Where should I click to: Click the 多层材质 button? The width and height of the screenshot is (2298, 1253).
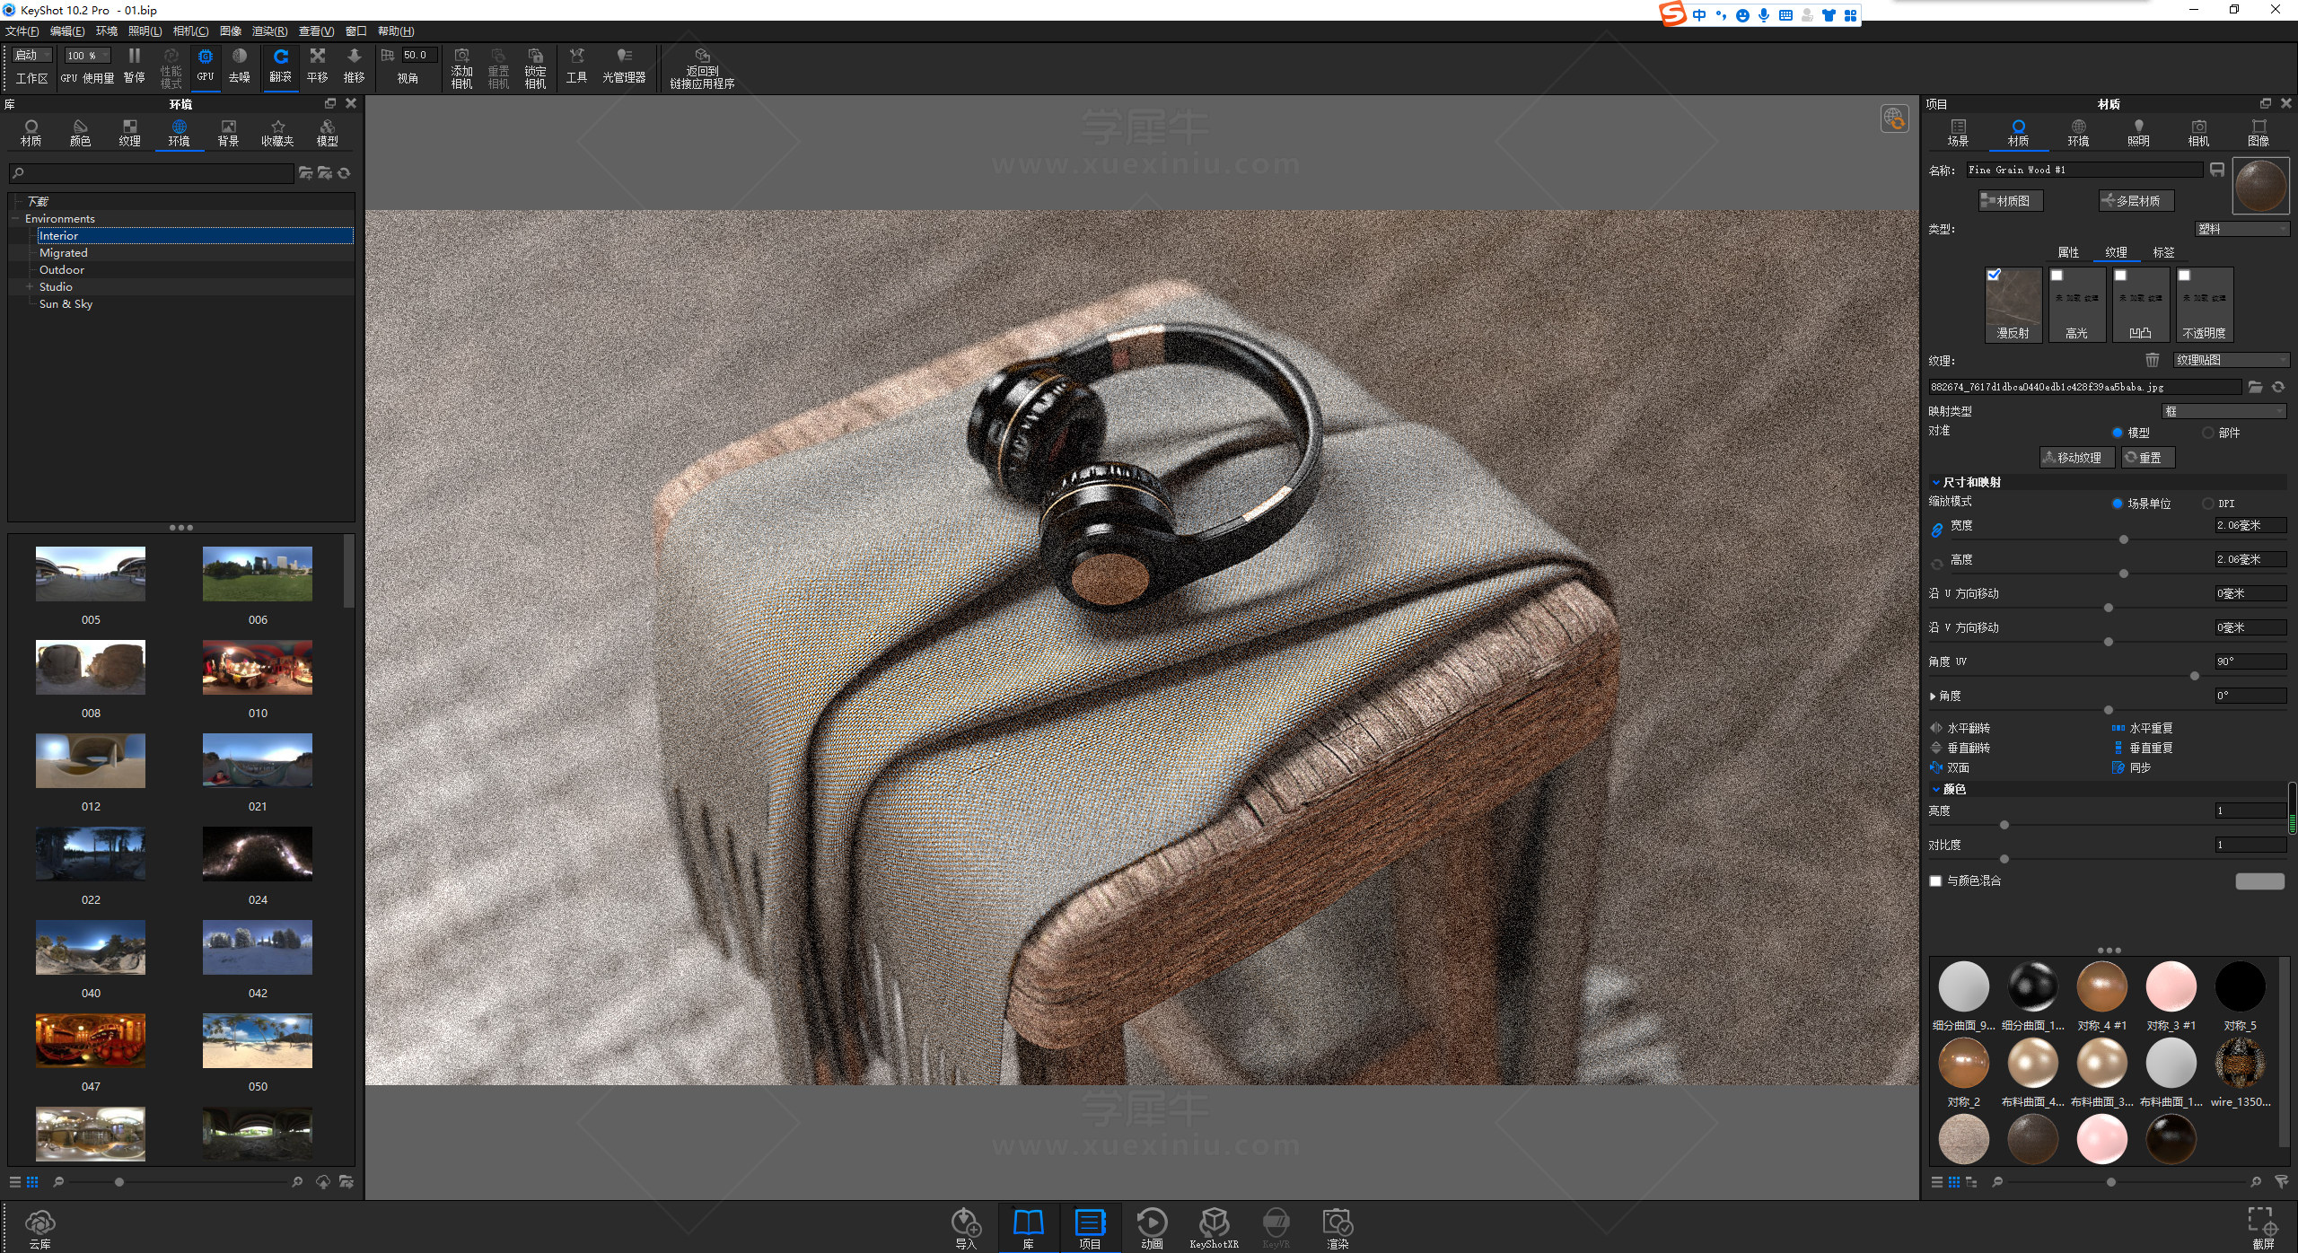point(2136,201)
